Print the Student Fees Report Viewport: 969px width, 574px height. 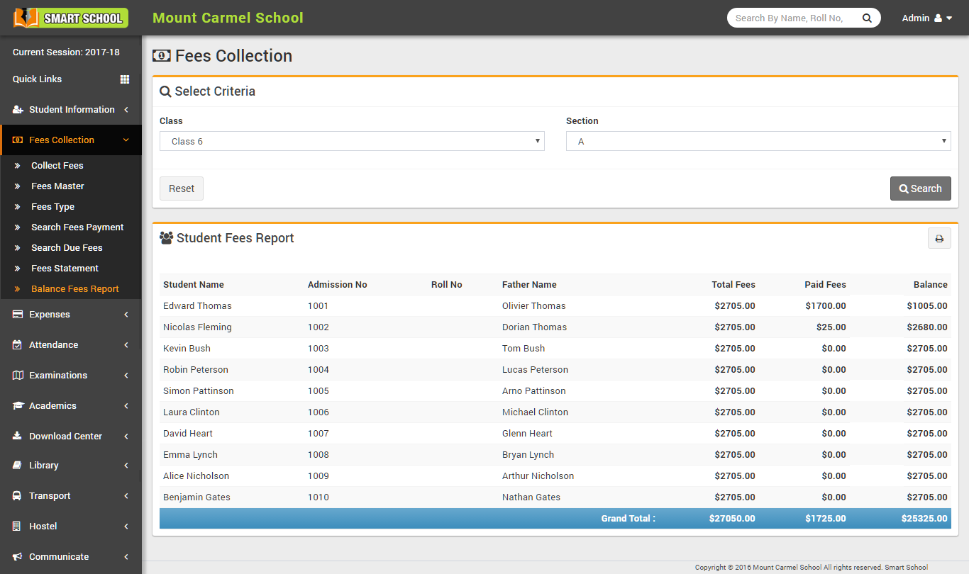click(939, 238)
